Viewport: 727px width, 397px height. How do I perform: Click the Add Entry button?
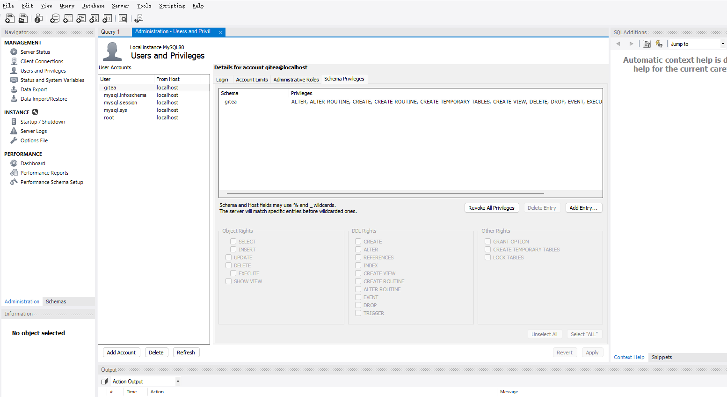pyautogui.click(x=583, y=208)
